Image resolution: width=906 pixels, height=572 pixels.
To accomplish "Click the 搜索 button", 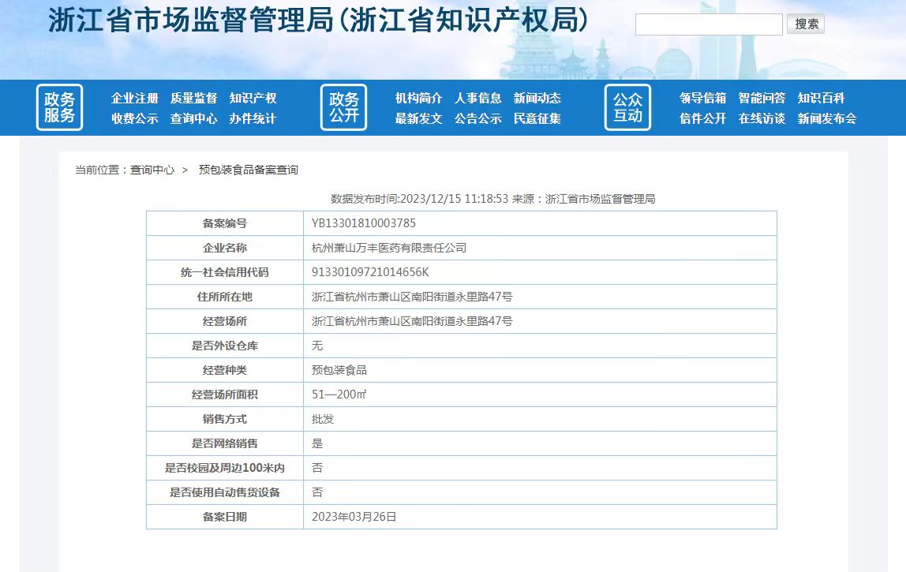I will click(x=806, y=24).
